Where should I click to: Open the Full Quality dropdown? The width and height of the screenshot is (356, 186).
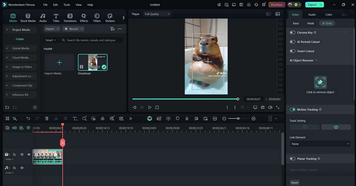click(x=157, y=14)
